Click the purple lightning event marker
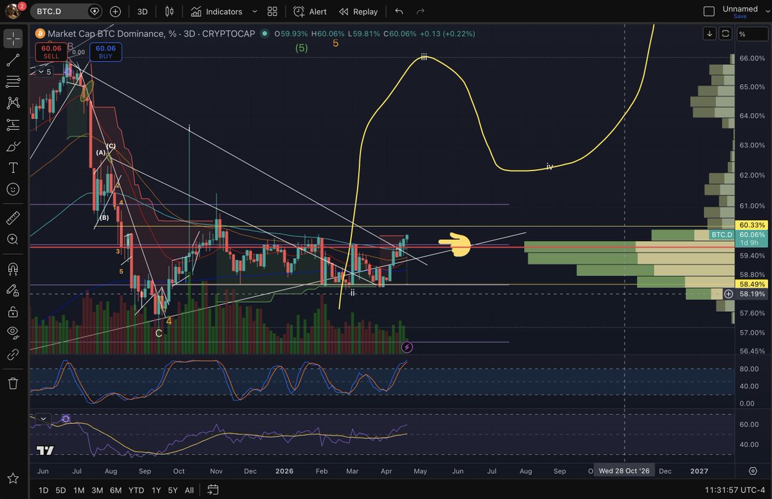Image resolution: width=772 pixels, height=499 pixels. tap(407, 347)
